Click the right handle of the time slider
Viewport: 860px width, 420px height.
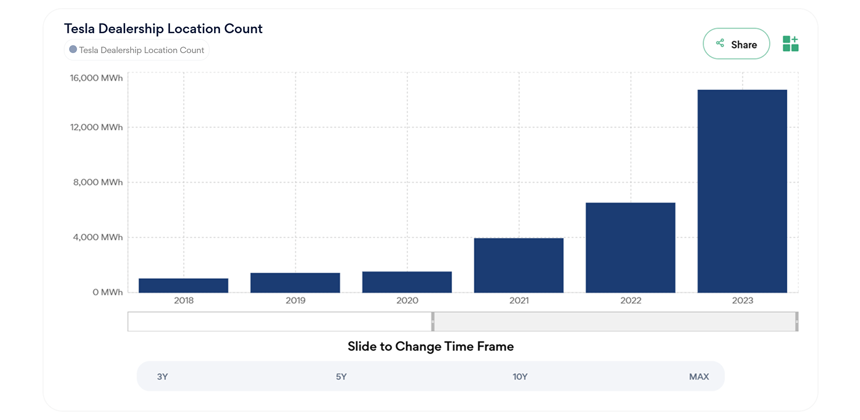(797, 322)
